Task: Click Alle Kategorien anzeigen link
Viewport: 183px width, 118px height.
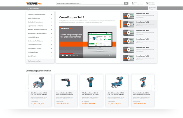Action: click(x=34, y=61)
